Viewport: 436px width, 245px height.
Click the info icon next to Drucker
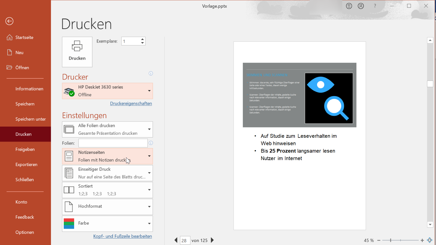[151, 73]
